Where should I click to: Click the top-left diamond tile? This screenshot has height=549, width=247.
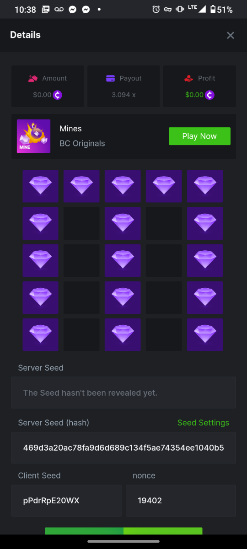pos(40,186)
